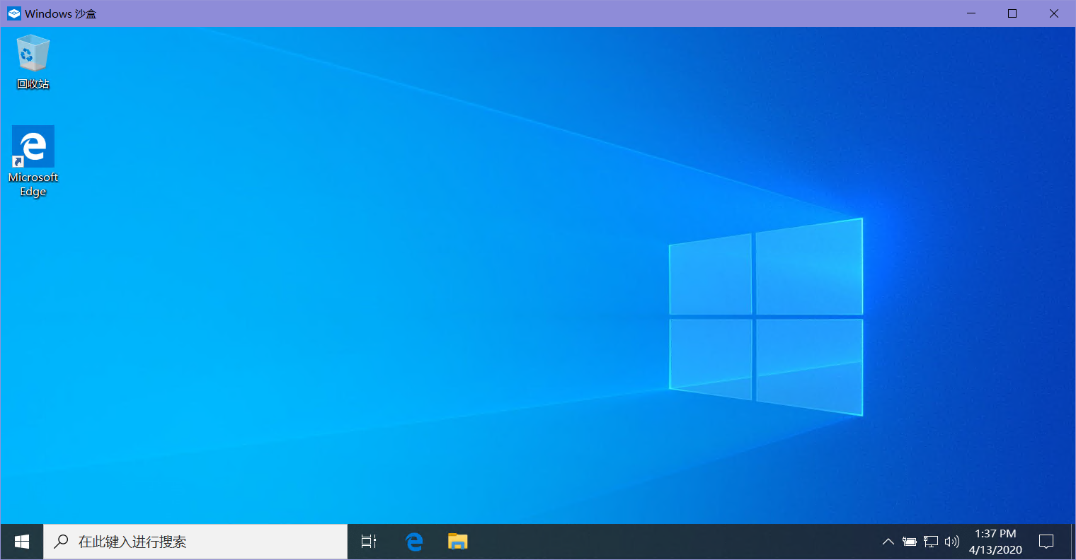Open File Explorer from the taskbar

click(458, 542)
